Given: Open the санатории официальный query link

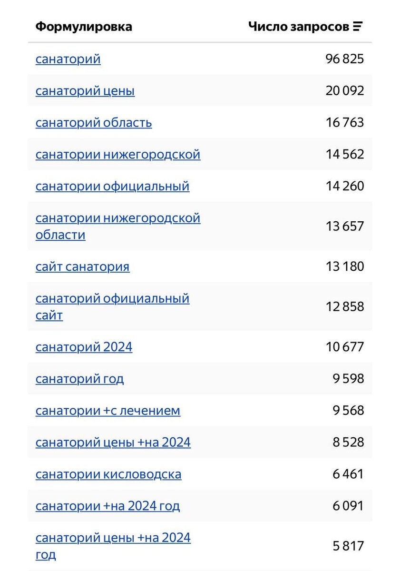Looking at the screenshot, I should [112, 186].
